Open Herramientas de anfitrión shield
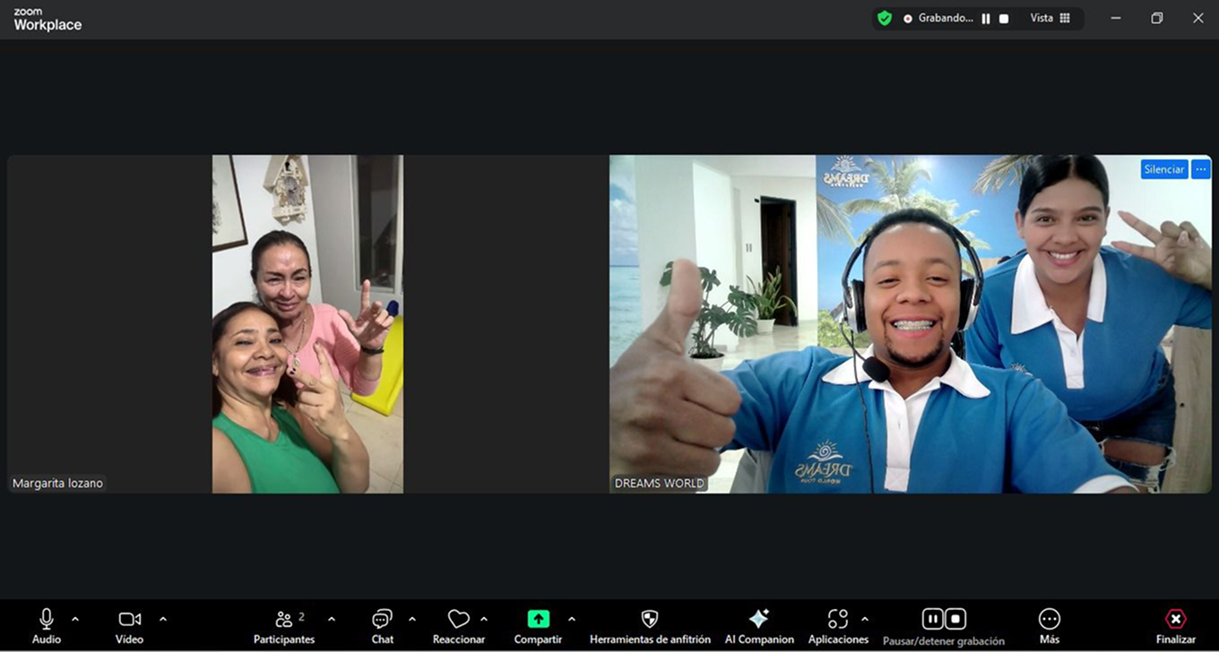Screen dimensions: 1219x652 tap(650, 620)
